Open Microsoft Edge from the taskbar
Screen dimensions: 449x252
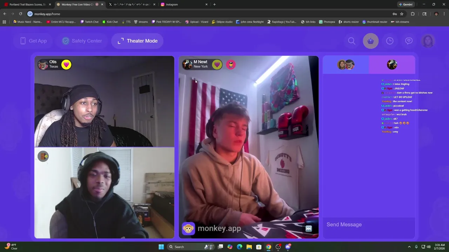pos(240,247)
